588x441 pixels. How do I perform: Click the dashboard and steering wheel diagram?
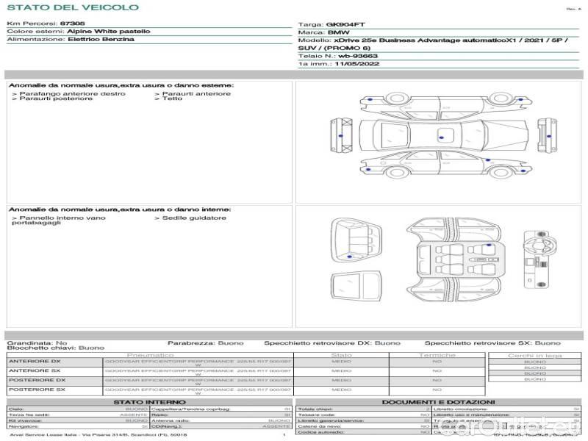pyautogui.click(x=540, y=259)
